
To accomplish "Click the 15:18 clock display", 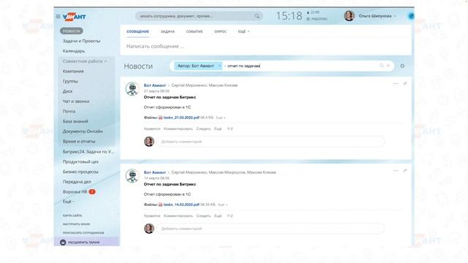I will pyautogui.click(x=289, y=16).
